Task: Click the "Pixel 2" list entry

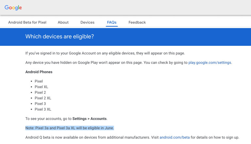Action: tap(40, 92)
